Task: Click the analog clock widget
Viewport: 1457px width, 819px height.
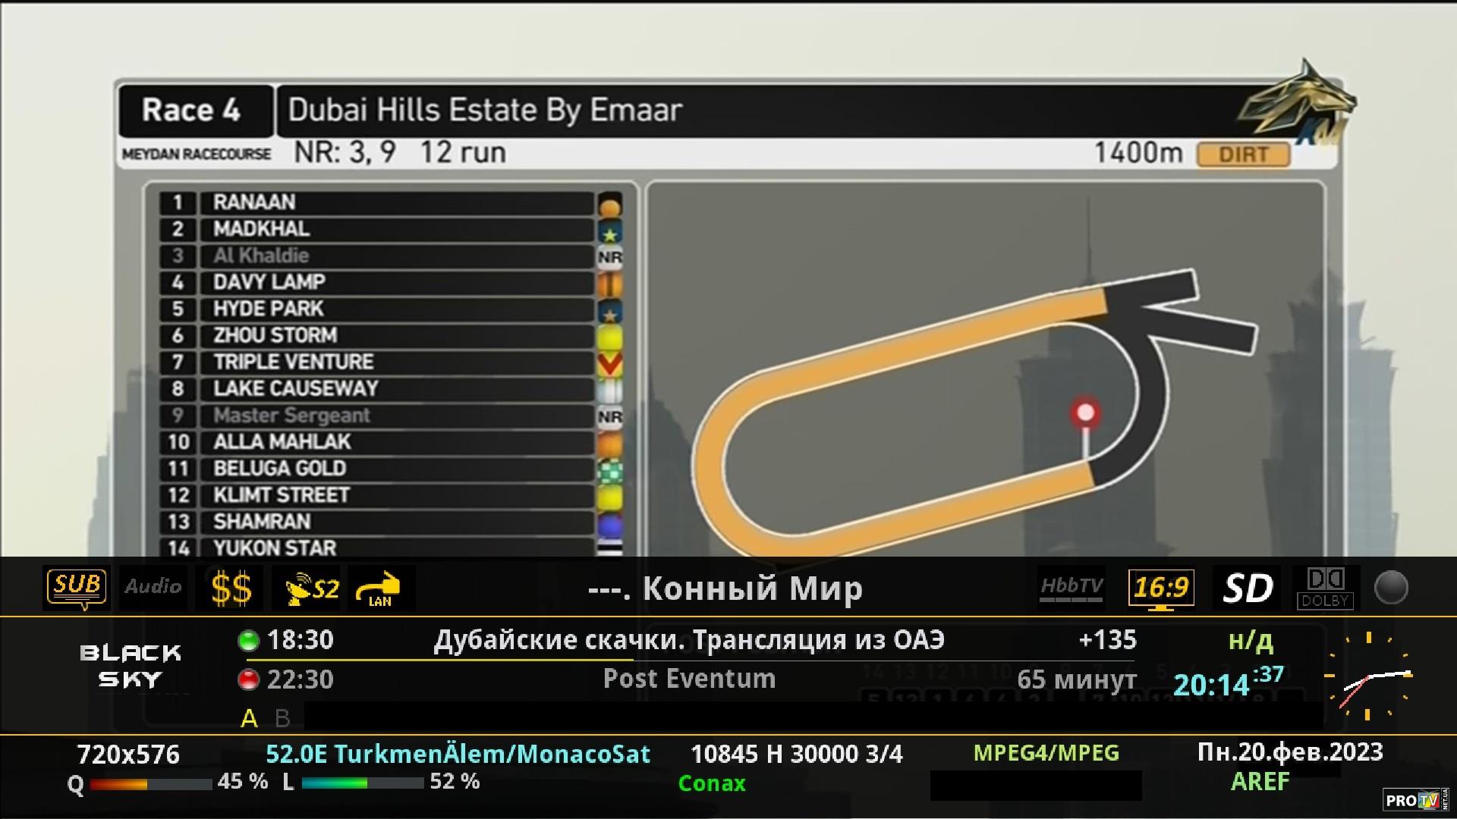Action: click(1368, 676)
